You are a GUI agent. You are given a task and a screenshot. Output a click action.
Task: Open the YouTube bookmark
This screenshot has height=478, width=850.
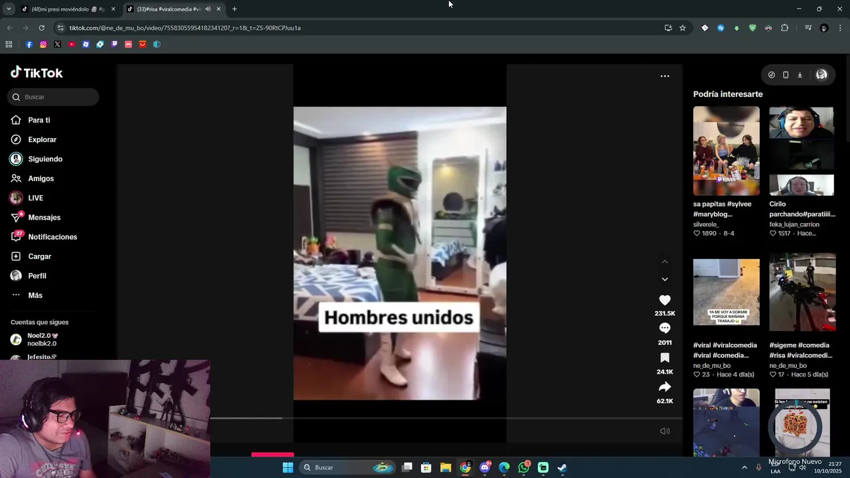click(72, 44)
